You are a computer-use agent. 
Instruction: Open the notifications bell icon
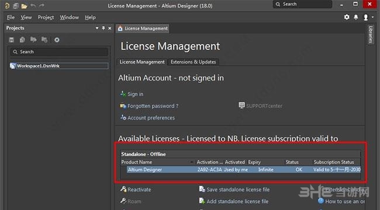(356, 17)
